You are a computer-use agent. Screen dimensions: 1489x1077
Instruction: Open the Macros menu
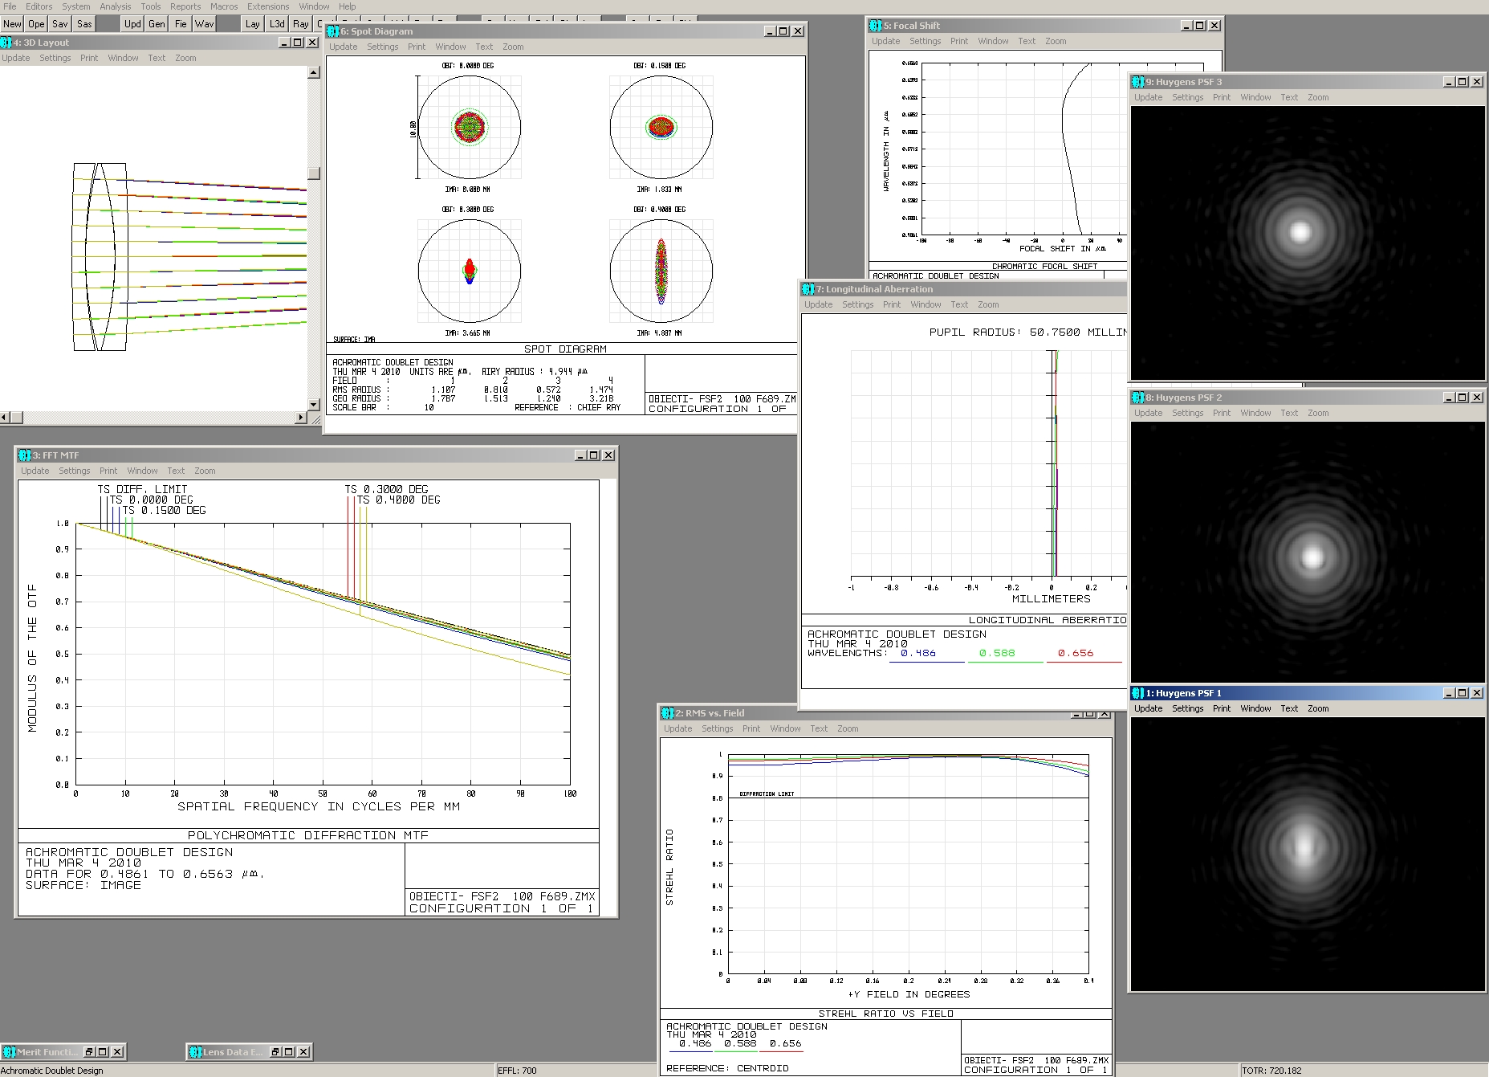[x=224, y=6]
